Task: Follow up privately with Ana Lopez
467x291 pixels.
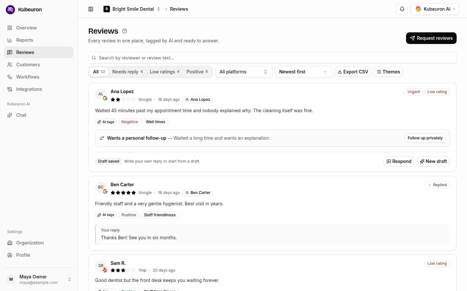Action: (x=425, y=138)
